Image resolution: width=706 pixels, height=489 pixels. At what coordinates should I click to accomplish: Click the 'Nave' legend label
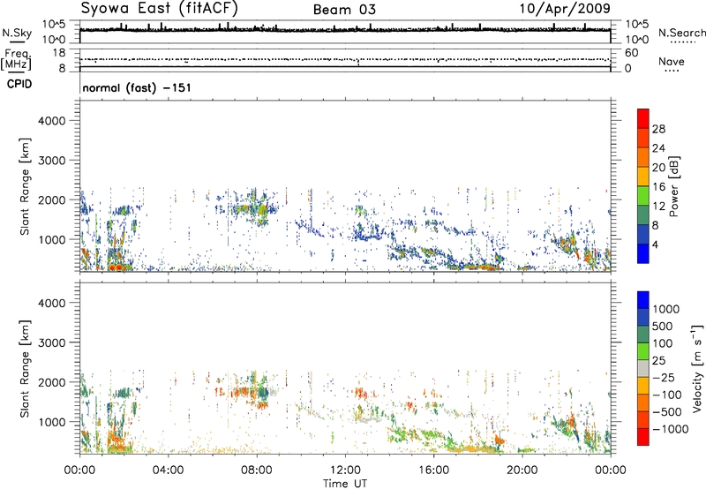point(672,61)
